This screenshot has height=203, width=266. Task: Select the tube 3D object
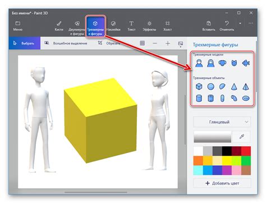[x=211, y=98]
